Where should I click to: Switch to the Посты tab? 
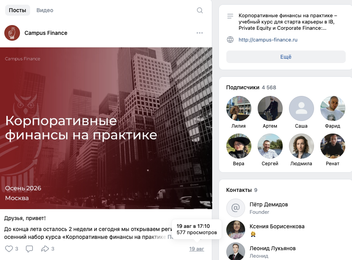pyautogui.click(x=18, y=10)
